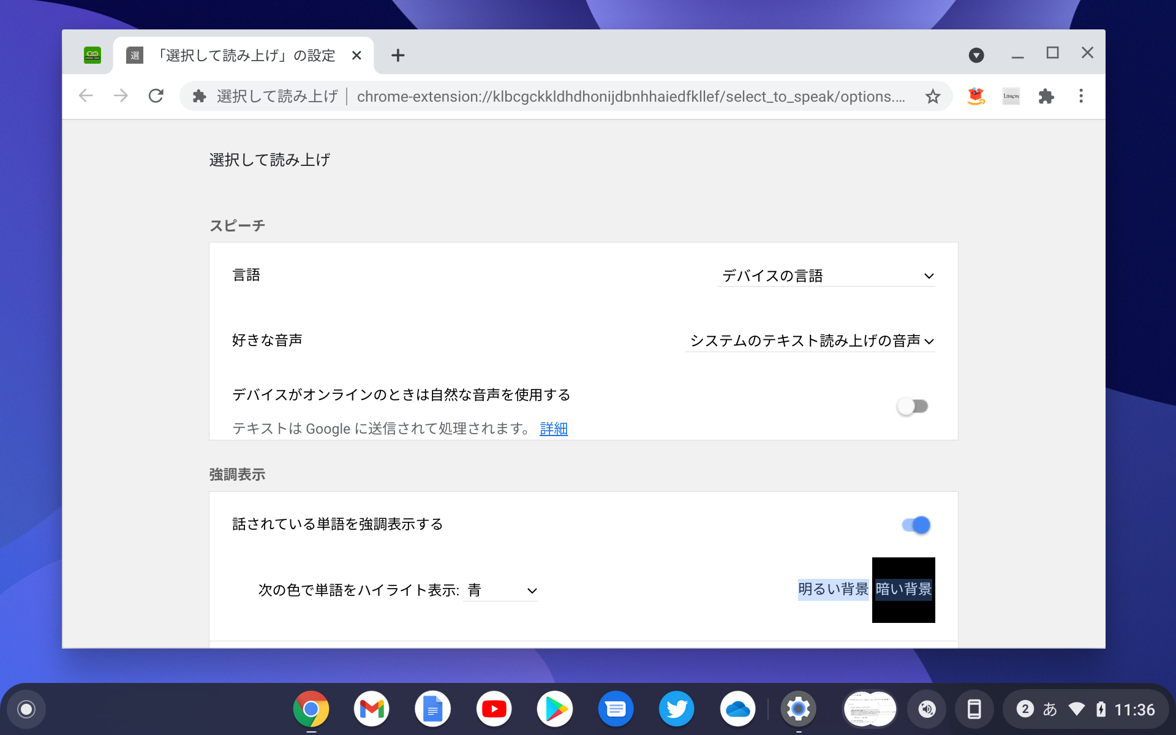This screenshot has width=1176, height=735.
Task: Open the Extensions puzzle piece menu
Action: tap(1047, 96)
